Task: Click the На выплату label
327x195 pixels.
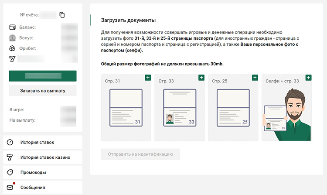Action: 22,120
